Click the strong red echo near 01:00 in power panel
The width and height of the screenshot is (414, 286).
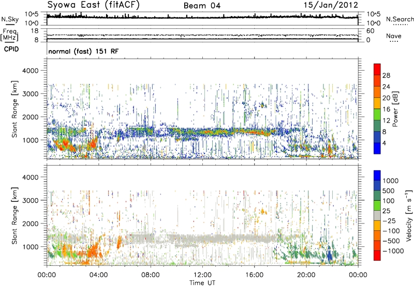(63, 146)
